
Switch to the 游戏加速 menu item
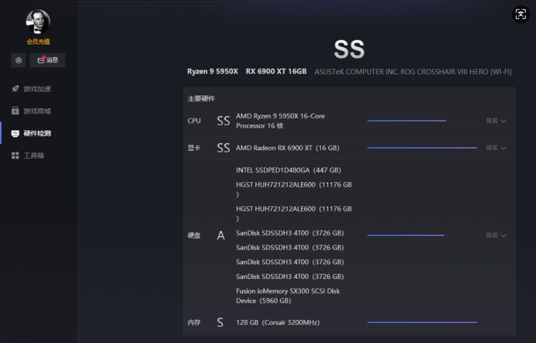pyautogui.click(x=37, y=89)
